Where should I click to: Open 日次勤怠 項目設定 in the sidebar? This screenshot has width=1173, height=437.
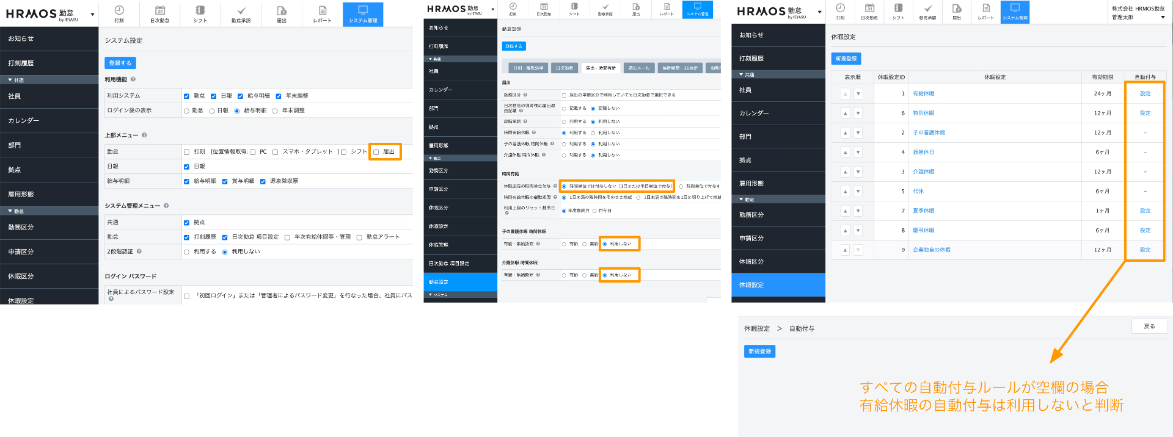[x=449, y=264]
